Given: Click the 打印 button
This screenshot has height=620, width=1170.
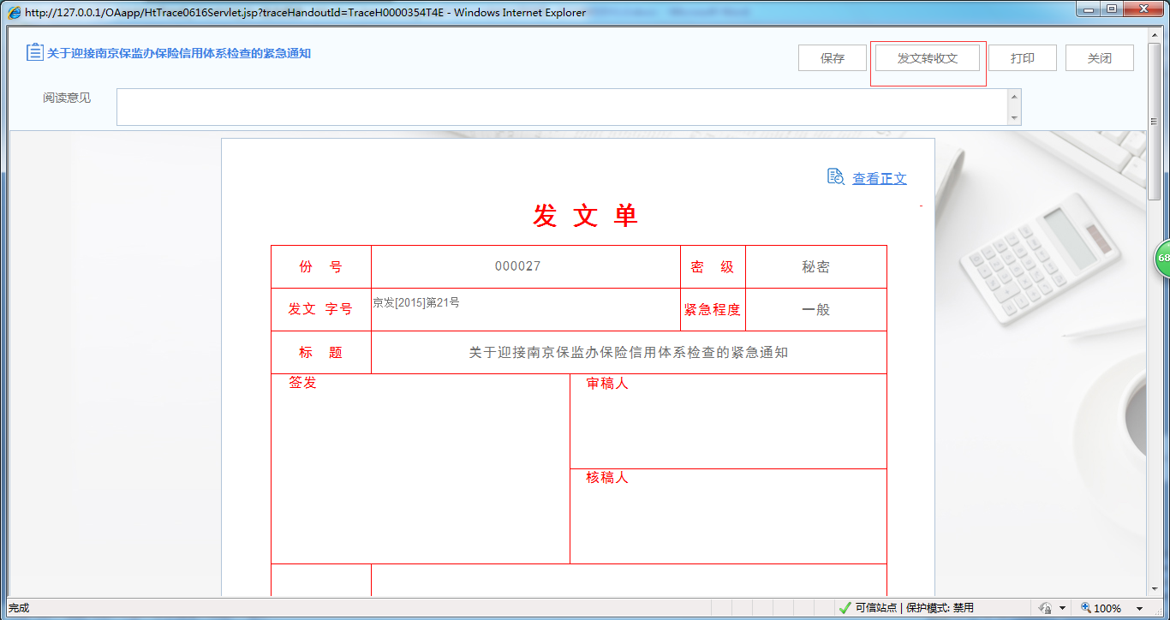Looking at the screenshot, I should coord(1023,57).
